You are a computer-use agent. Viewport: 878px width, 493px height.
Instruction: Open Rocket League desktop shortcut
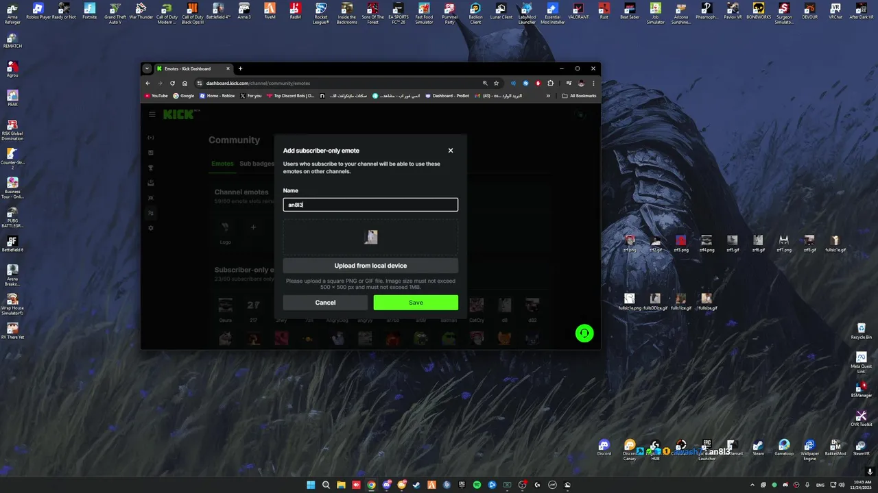(321, 12)
